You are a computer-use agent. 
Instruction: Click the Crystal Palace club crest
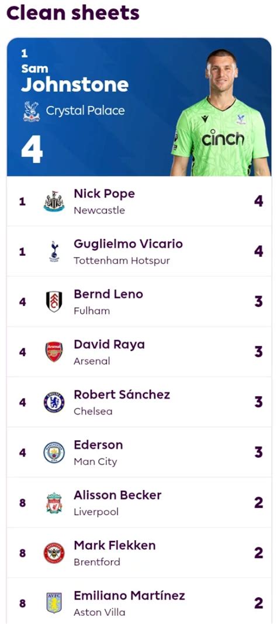coord(32,111)
